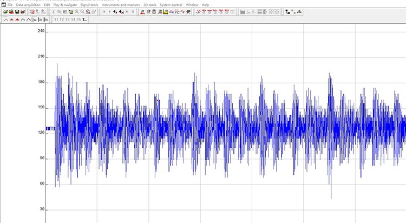Click the red marker on the waveform
The image size is (406, 223).
coord(158,100)
